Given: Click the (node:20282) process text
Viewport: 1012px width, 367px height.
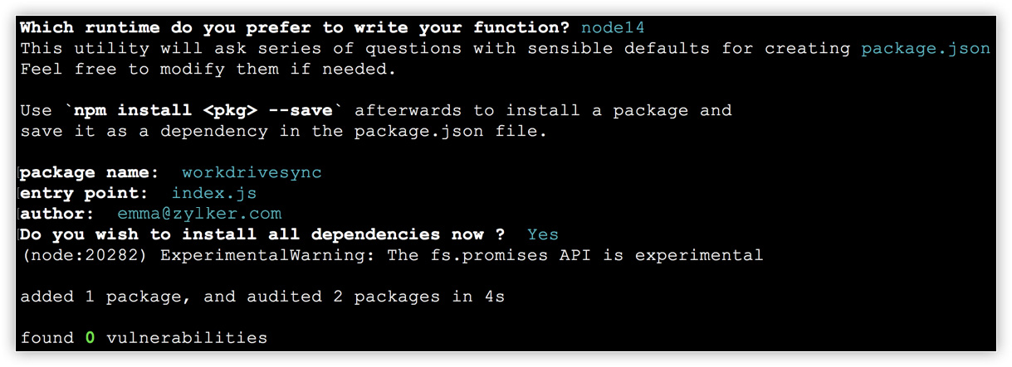Looking at the screenshot, I should coord(85,255).
